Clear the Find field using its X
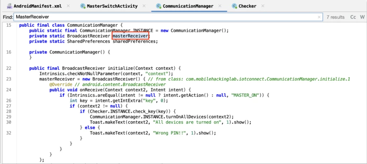Viewport: 367px width, 164px height. pos(319,17)
